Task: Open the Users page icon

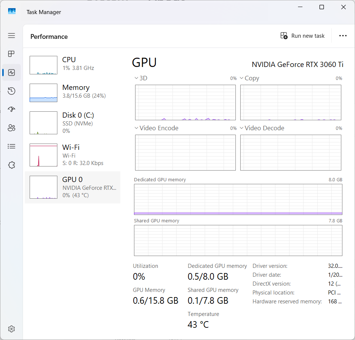Action: point(11,128)
